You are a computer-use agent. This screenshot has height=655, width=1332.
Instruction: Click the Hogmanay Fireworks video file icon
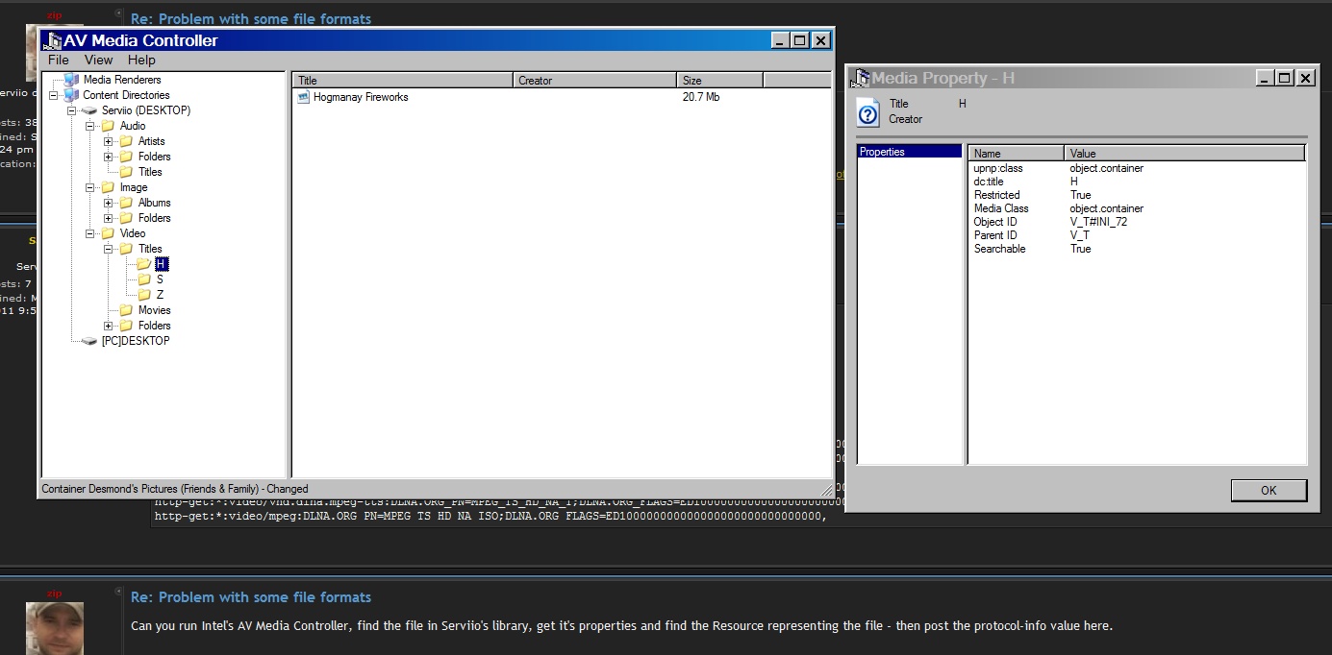coord(304,97)
